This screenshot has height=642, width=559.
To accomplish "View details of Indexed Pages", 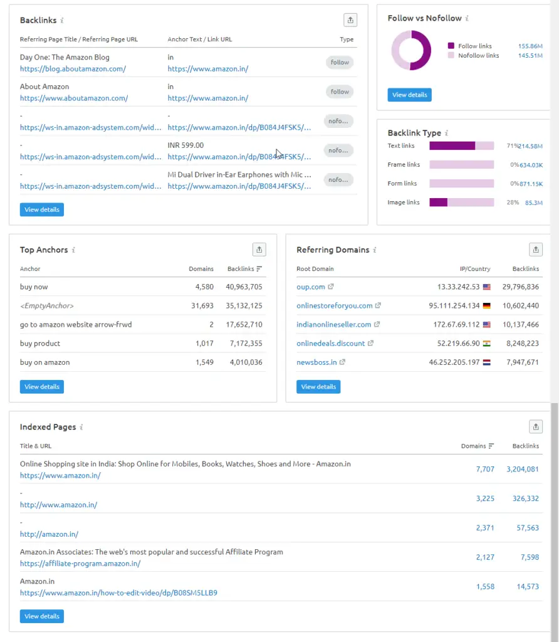I will (42, 616).
